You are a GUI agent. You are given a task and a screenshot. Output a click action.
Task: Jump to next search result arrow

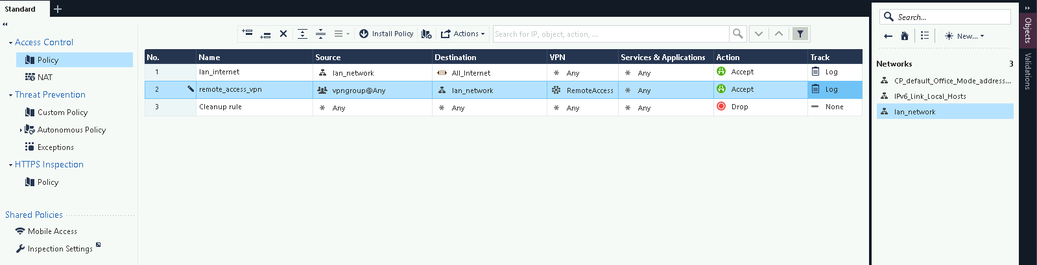[x=758, y=34]
